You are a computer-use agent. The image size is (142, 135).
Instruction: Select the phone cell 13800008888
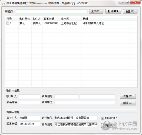click(51, 23)
